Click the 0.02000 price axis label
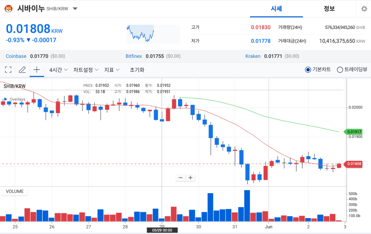This screenshot has width=371, height=234. click(x=355, y=107)
